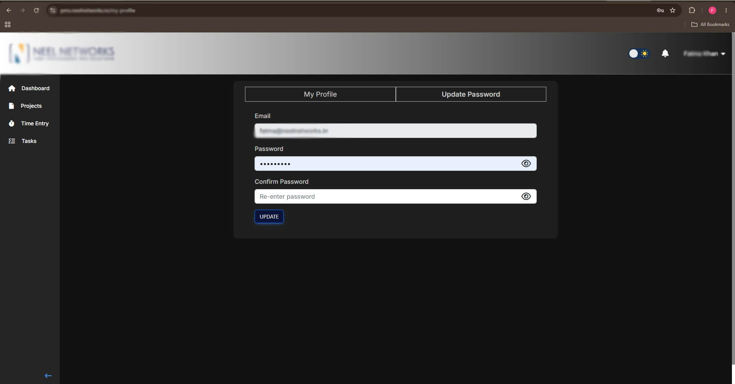Open the All Bookmarks folder

tap(710, 24)
